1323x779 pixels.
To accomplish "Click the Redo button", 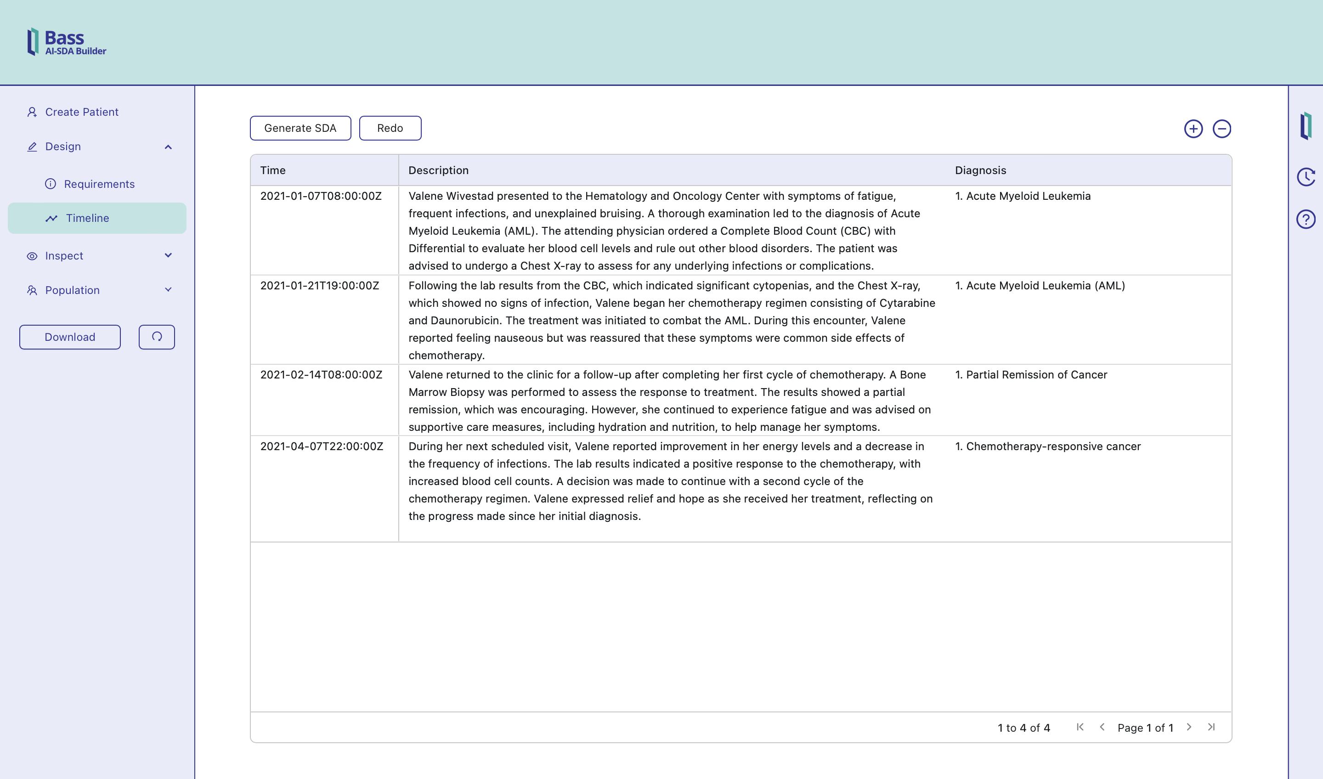I will 390,128.
